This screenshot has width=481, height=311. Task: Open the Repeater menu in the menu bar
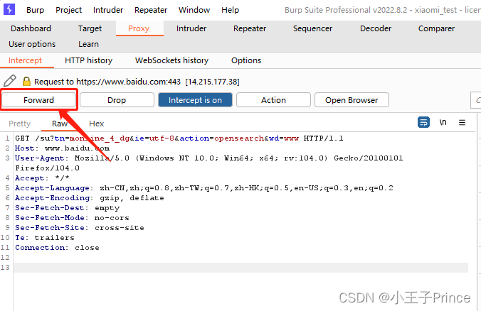[151, 10]
